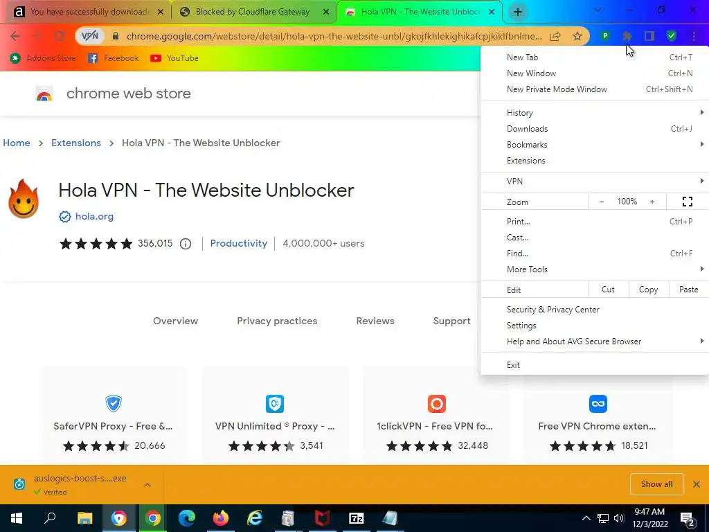Viewport: 709px width, 532px height.
Task: Open Windows taskbar search
Action: (50, 518)
